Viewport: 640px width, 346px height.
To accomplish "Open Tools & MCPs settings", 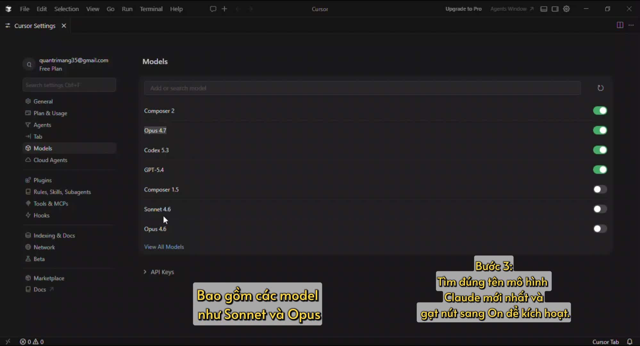I will (69, 203).
